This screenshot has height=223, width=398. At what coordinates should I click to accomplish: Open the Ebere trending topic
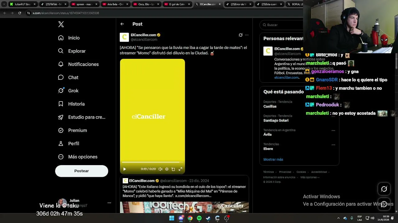coord(268,149)
